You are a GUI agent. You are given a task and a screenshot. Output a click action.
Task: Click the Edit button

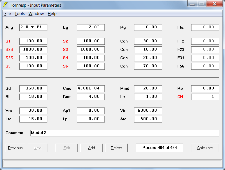coord(67,148)
